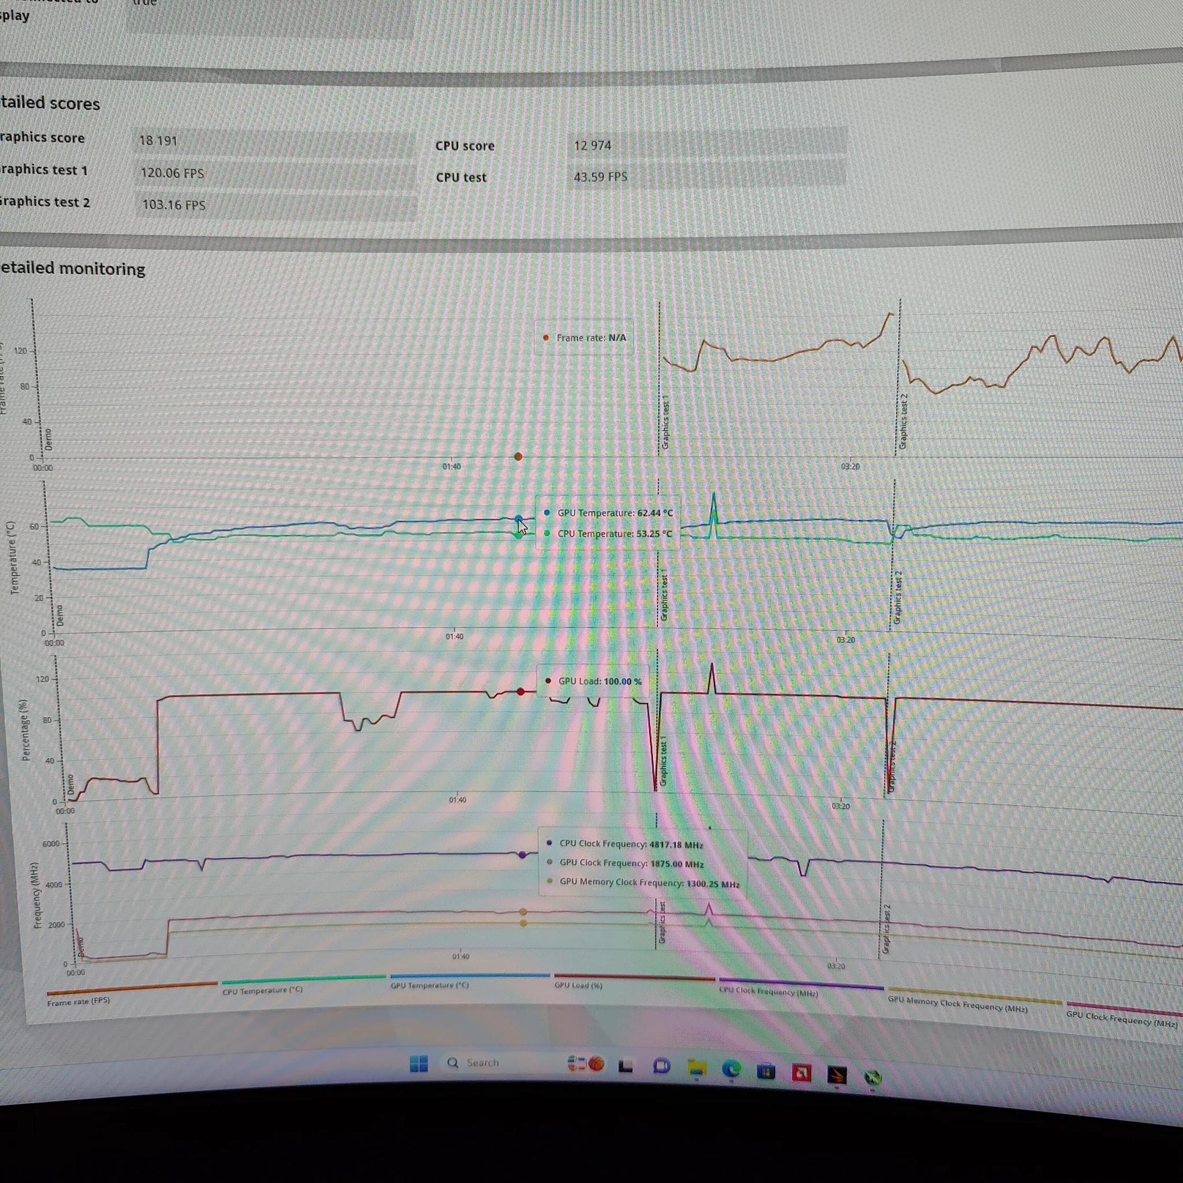The width and height of the screenshot is (1183, 1183).
Task: Open File Explorer from the taskbar
Action: [697, 1069]
